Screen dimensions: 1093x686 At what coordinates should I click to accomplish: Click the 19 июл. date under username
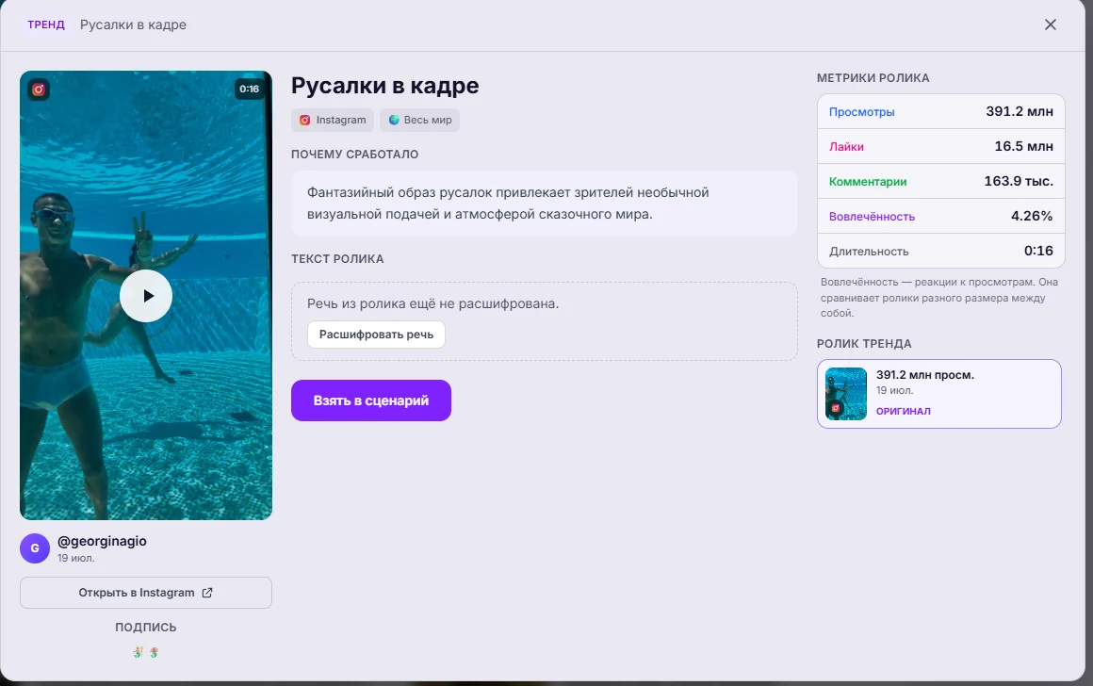75,559
